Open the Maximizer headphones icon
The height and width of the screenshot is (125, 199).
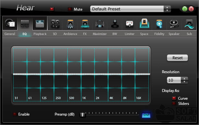tap(100, 24)
